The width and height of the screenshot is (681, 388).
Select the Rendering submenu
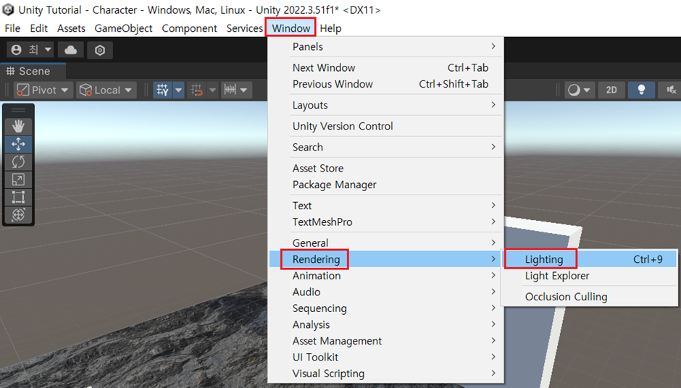(385, 260)
